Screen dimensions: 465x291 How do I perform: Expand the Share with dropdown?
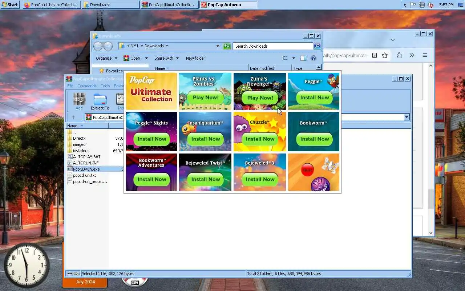[177, 58]
